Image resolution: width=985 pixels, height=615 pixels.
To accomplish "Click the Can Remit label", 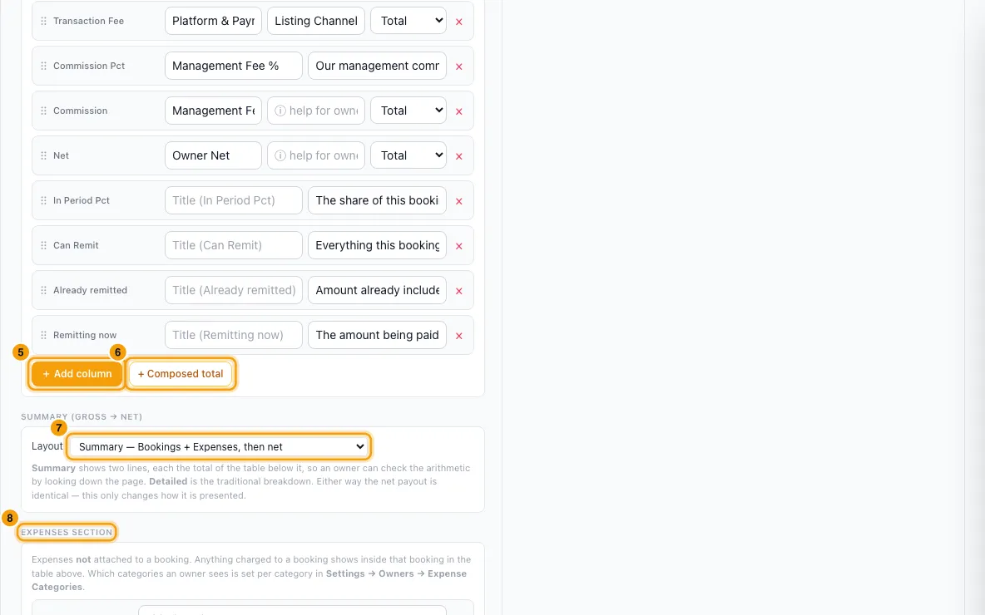I will (76, 245).
